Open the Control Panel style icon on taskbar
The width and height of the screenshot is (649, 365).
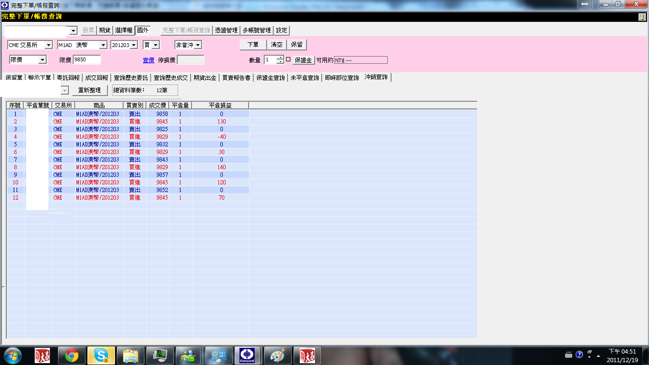point(218,355)
